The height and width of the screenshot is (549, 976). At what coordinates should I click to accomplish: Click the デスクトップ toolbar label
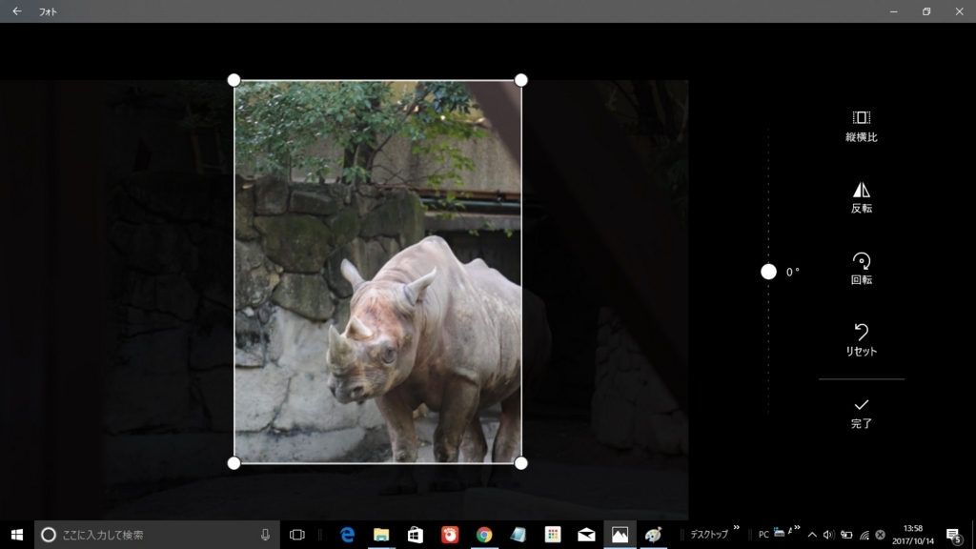pos(708,535)
